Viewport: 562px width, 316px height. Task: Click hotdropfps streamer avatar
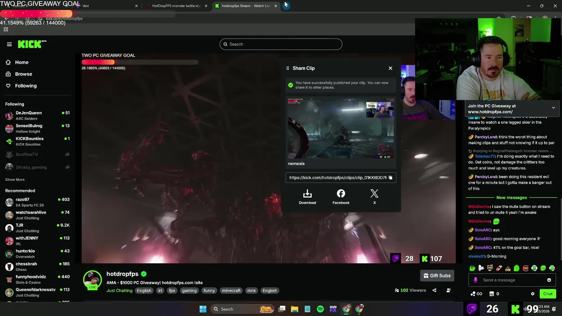(92, 280)
